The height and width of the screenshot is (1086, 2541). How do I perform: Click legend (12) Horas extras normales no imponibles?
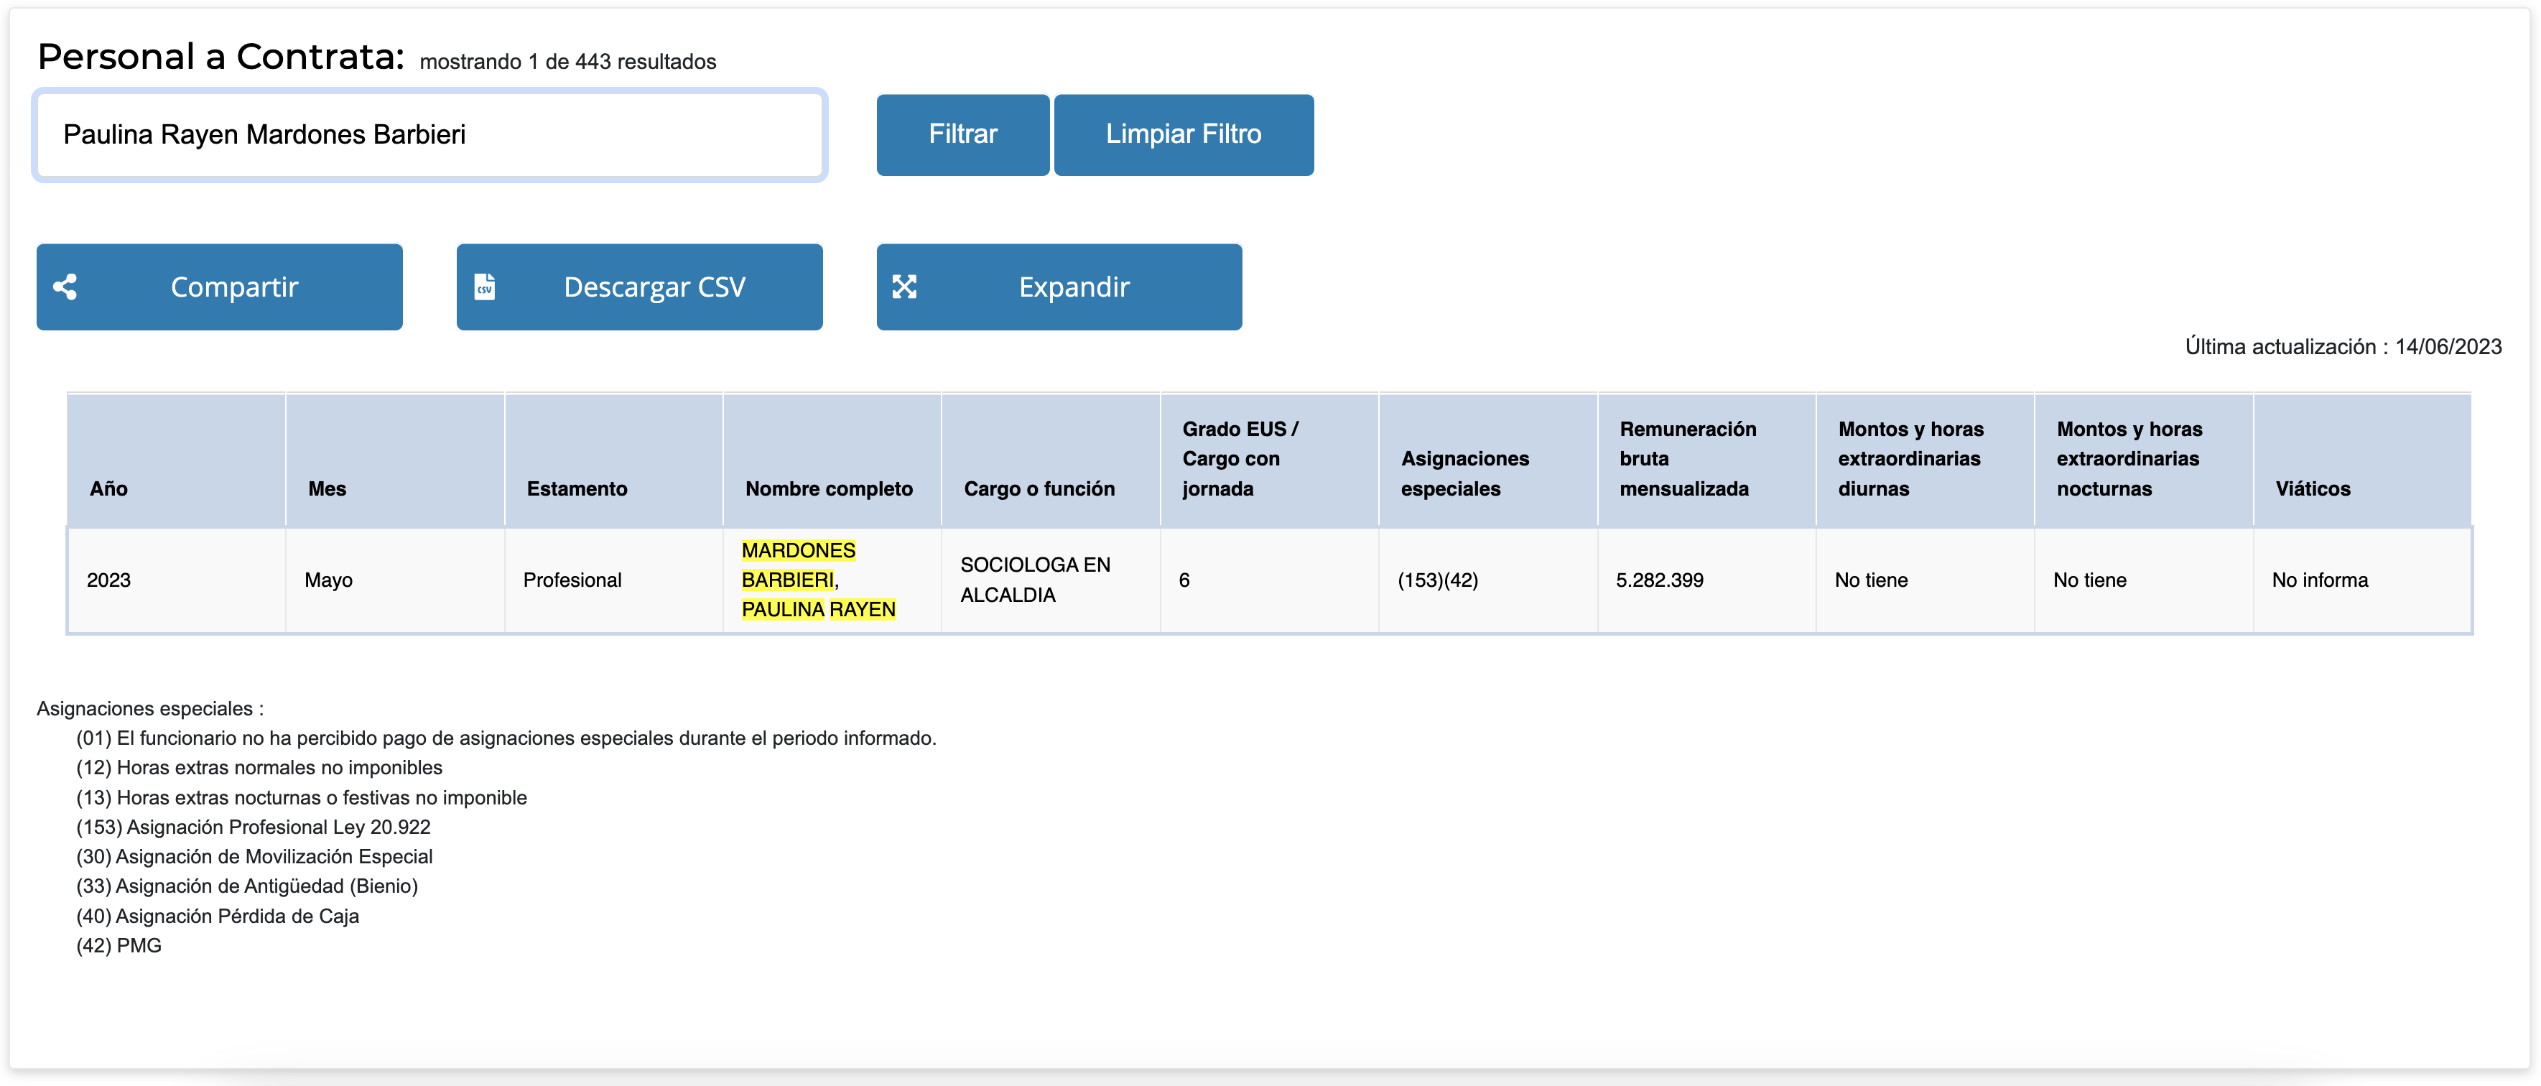point(259,767)
